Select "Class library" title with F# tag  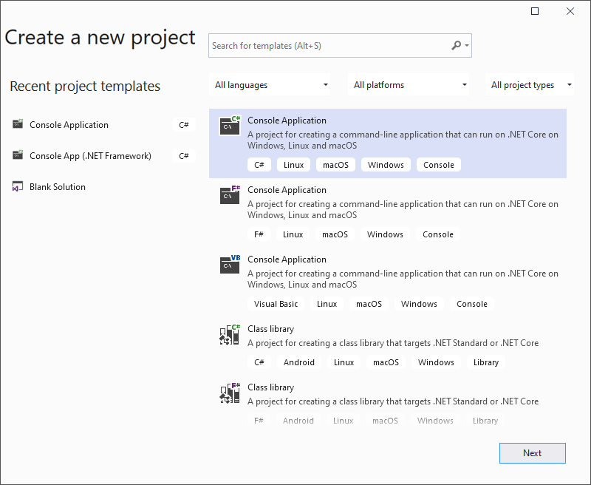click(270, 387)
